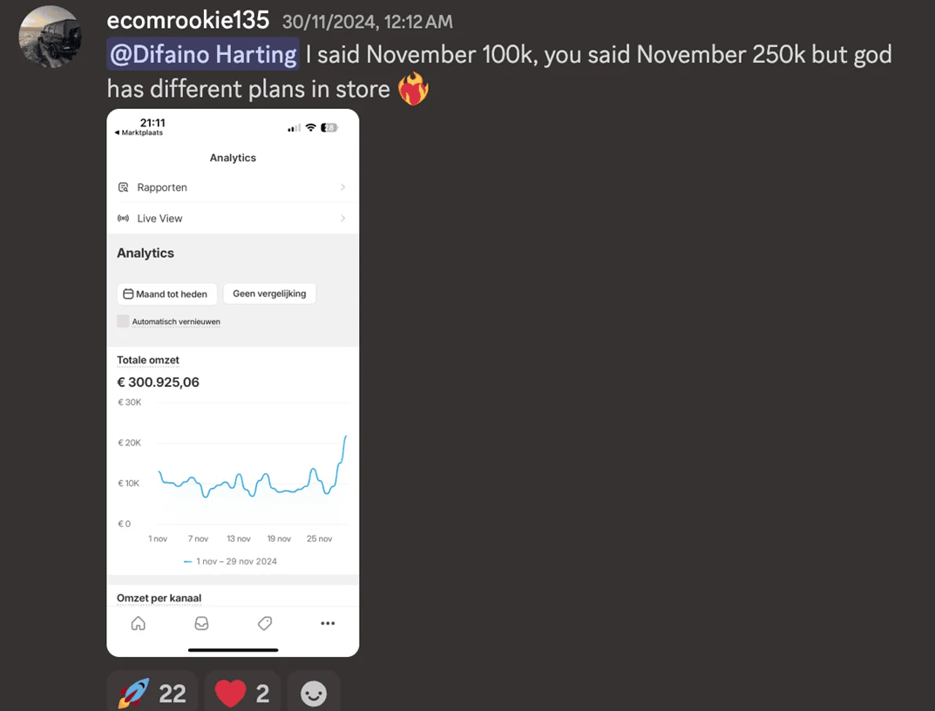Click the Home icon in the bottom bar
Image resolution: width=935 pixels, height=711 pixels.
tap(138, 623)
